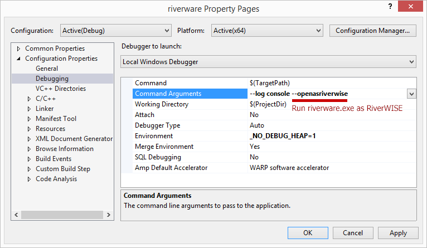Click the help question mark icon
Image resolution: width=427 pixels, height=248 pixels.
pos(390,6)
